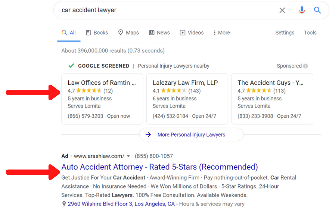Click the phone number (424) 532-0184
The image size is (336, 209).
pos(170,116)
